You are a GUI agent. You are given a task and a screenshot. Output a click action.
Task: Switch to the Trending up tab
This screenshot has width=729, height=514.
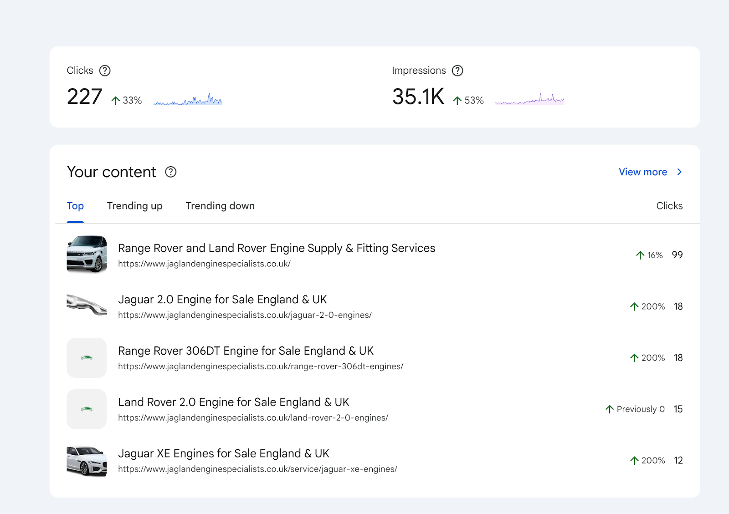point(134,206)
